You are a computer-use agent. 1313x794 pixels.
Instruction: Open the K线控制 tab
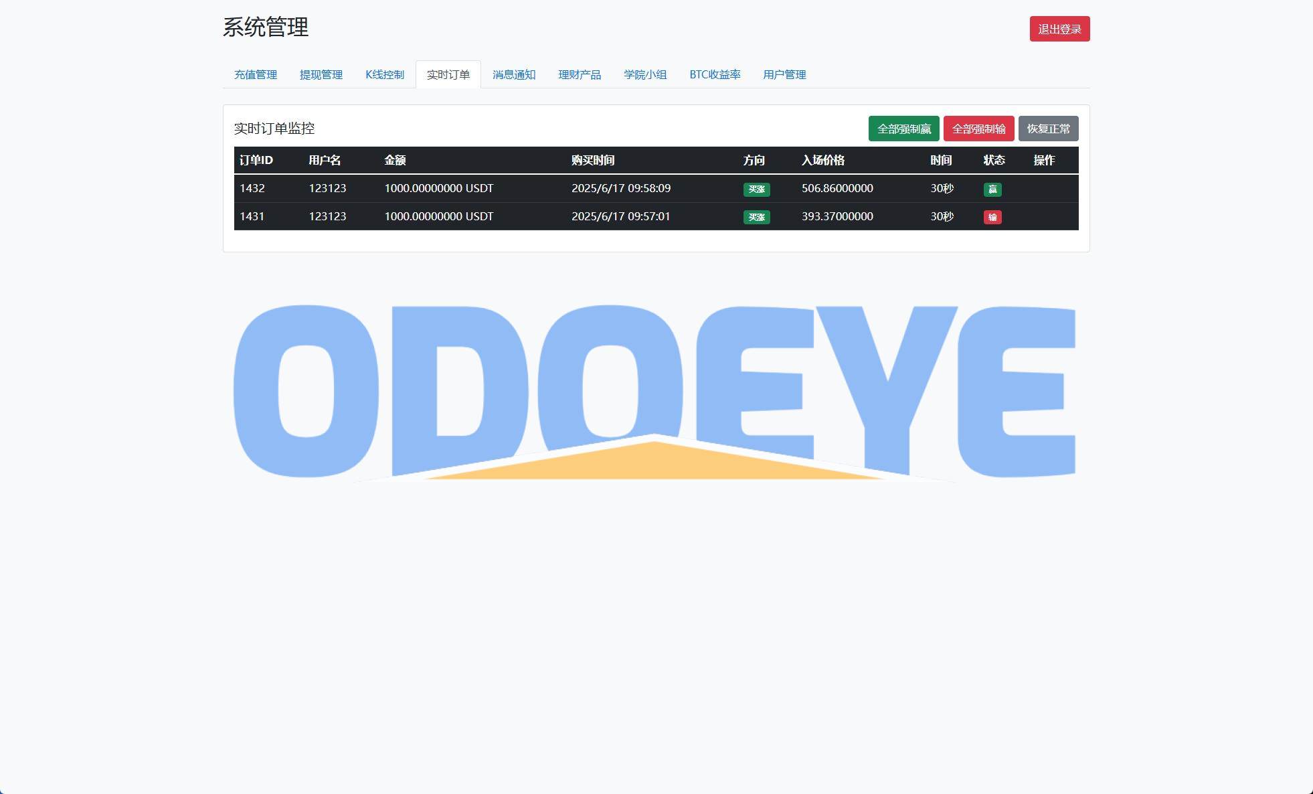click(x=384, y=75)
